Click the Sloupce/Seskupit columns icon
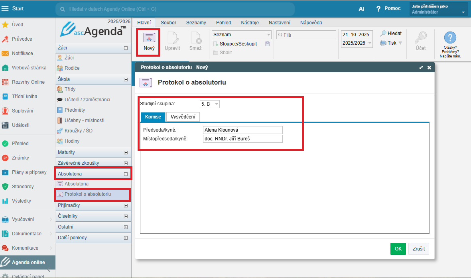The height and width of the screenshot is (278, 471). click(216, 44)
